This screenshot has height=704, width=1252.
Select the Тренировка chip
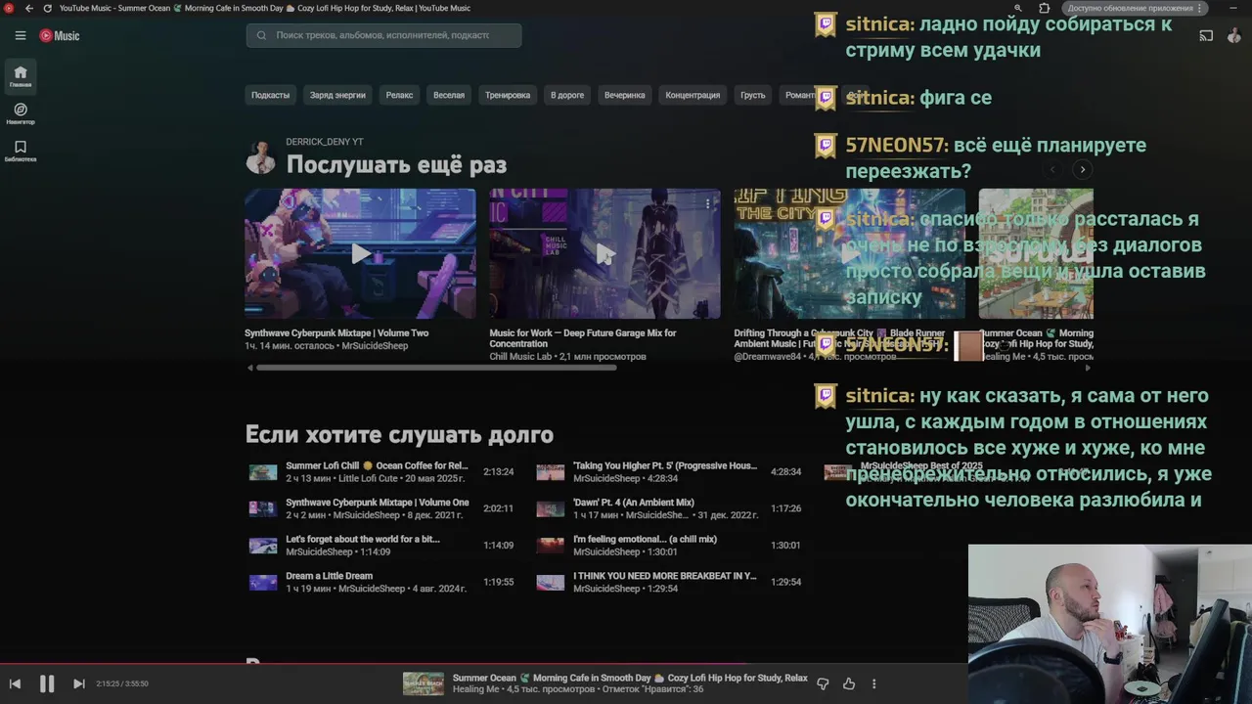coord(508,95)
